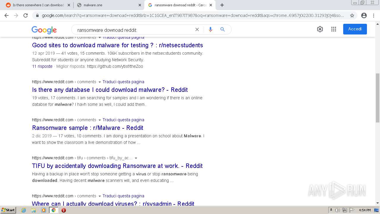
Task: Show hidden tray icons arrow
Action: pyautogui.click(x=331, y=210)
